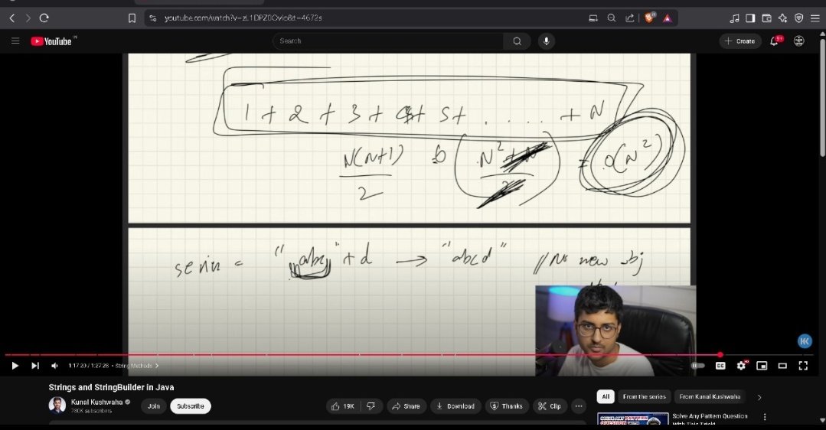Play the video

click(x=15, y=366)
